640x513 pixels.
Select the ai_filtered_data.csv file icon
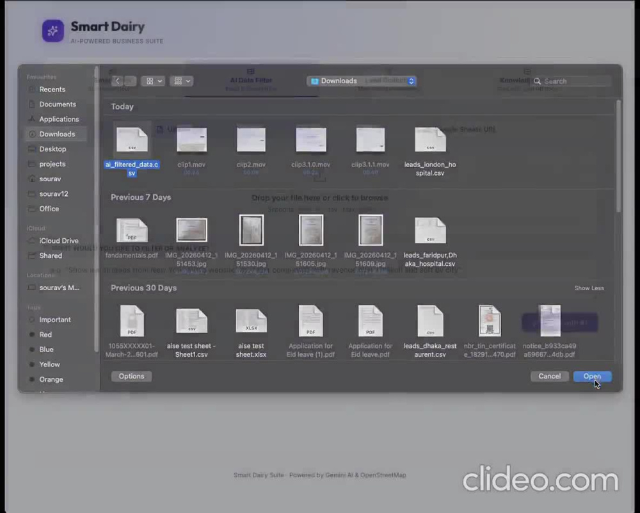click(x=132, y=139)
